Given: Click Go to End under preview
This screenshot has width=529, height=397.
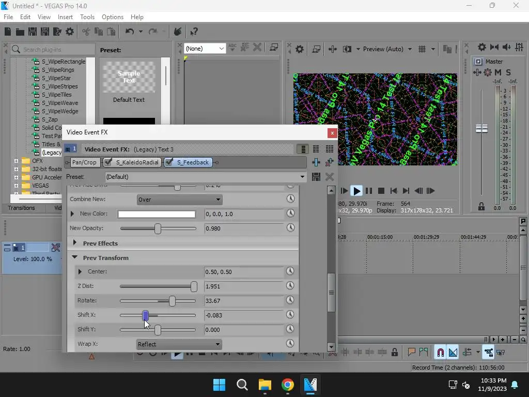Looking at the screenshot, I should (x=406, y=191).
